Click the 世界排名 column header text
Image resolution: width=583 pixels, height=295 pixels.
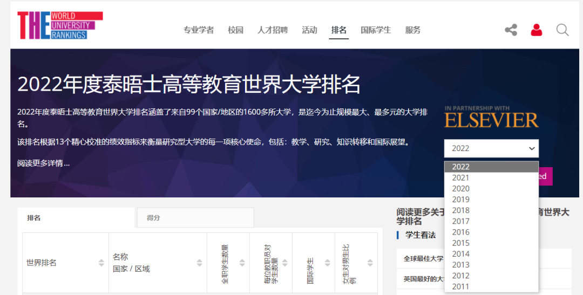[41, 263]
